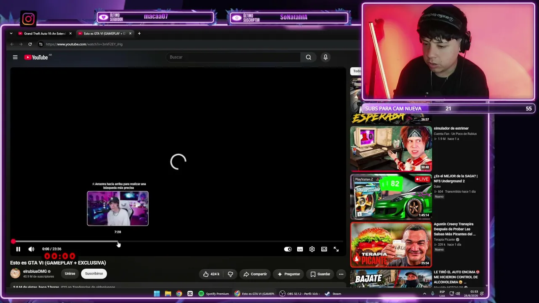Go to the YouTube home logo
Screen dimensions: 539x303
[x=36, y=57]
